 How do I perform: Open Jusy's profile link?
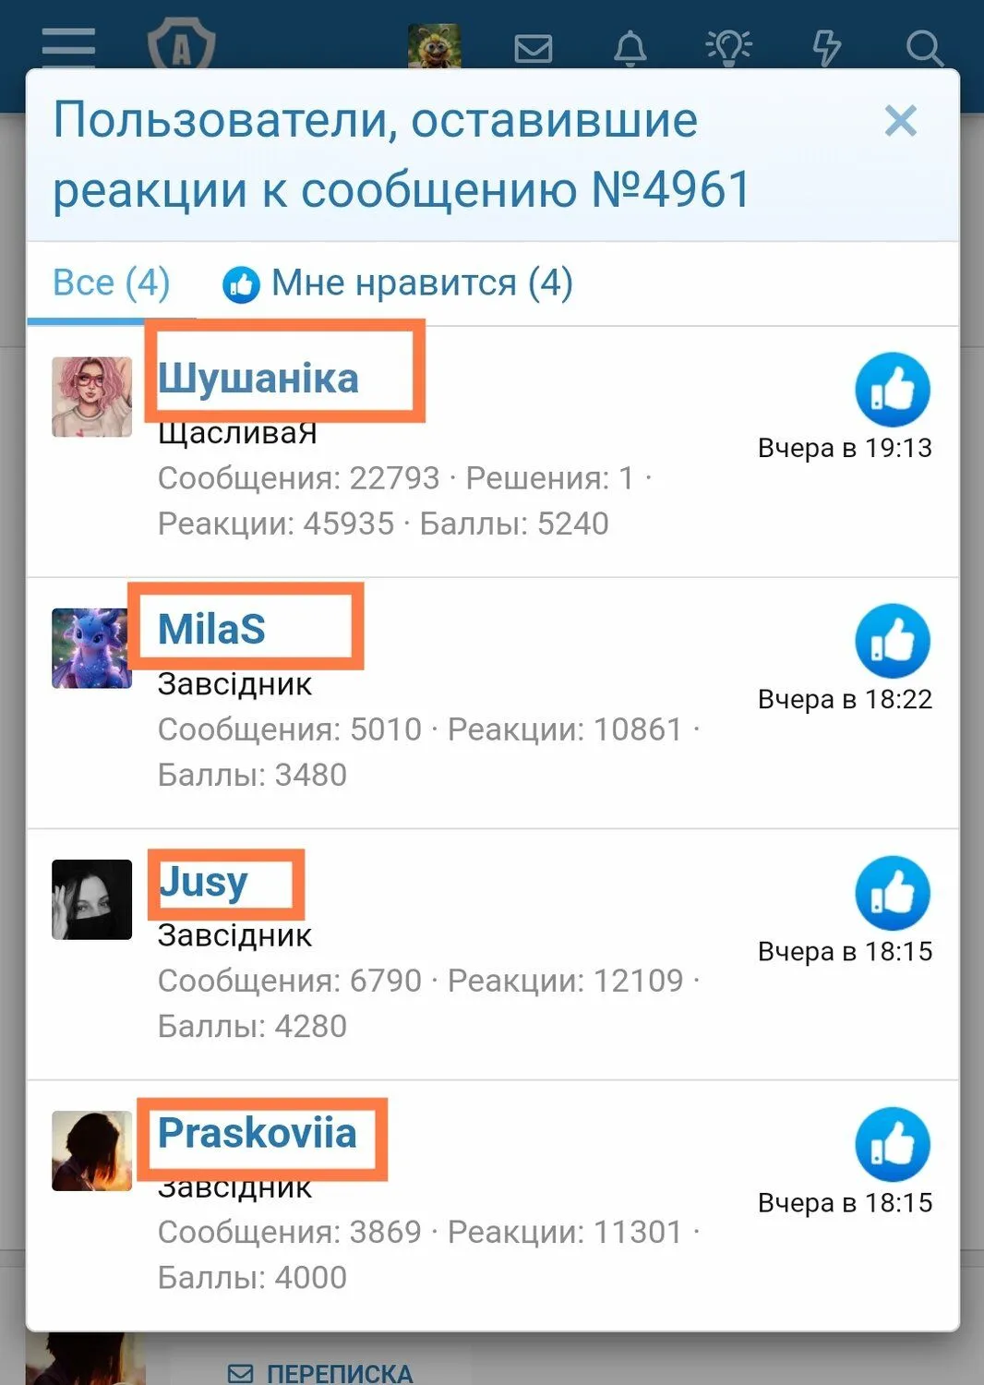point(203,883)
